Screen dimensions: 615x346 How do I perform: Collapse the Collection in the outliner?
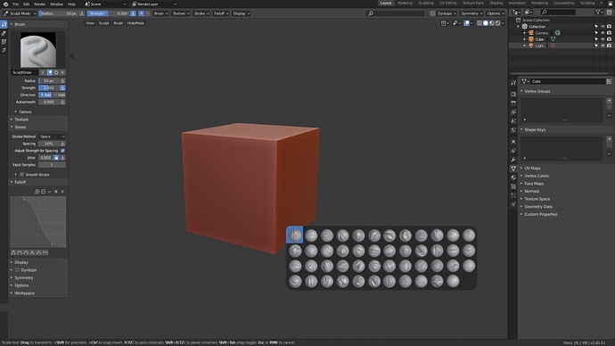point(518,27)
